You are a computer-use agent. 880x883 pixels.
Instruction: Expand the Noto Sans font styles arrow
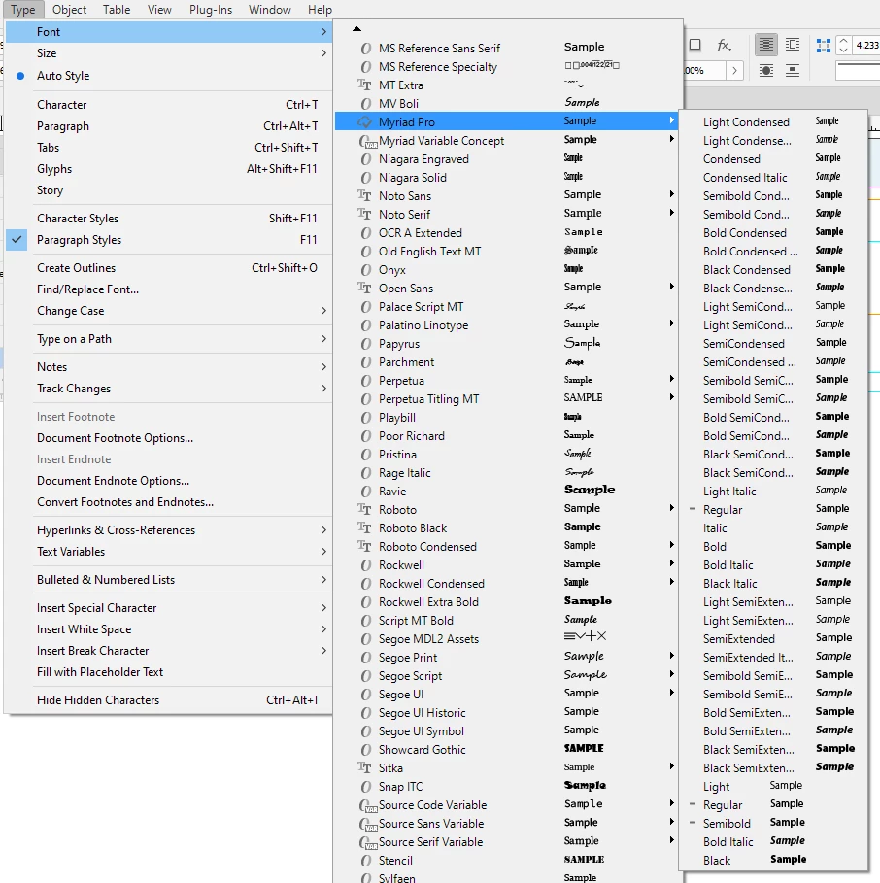tap(672, 194)
